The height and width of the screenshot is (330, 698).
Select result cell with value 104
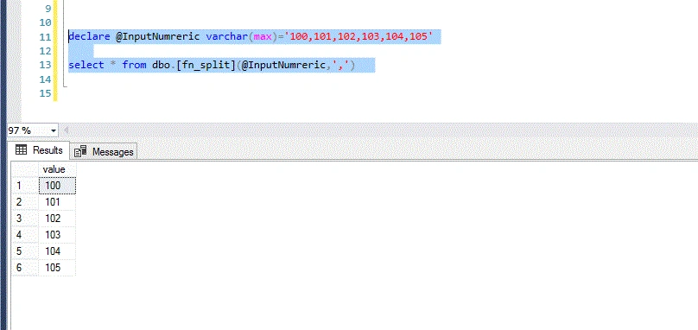pyautogui.click(x=57, y=251)
